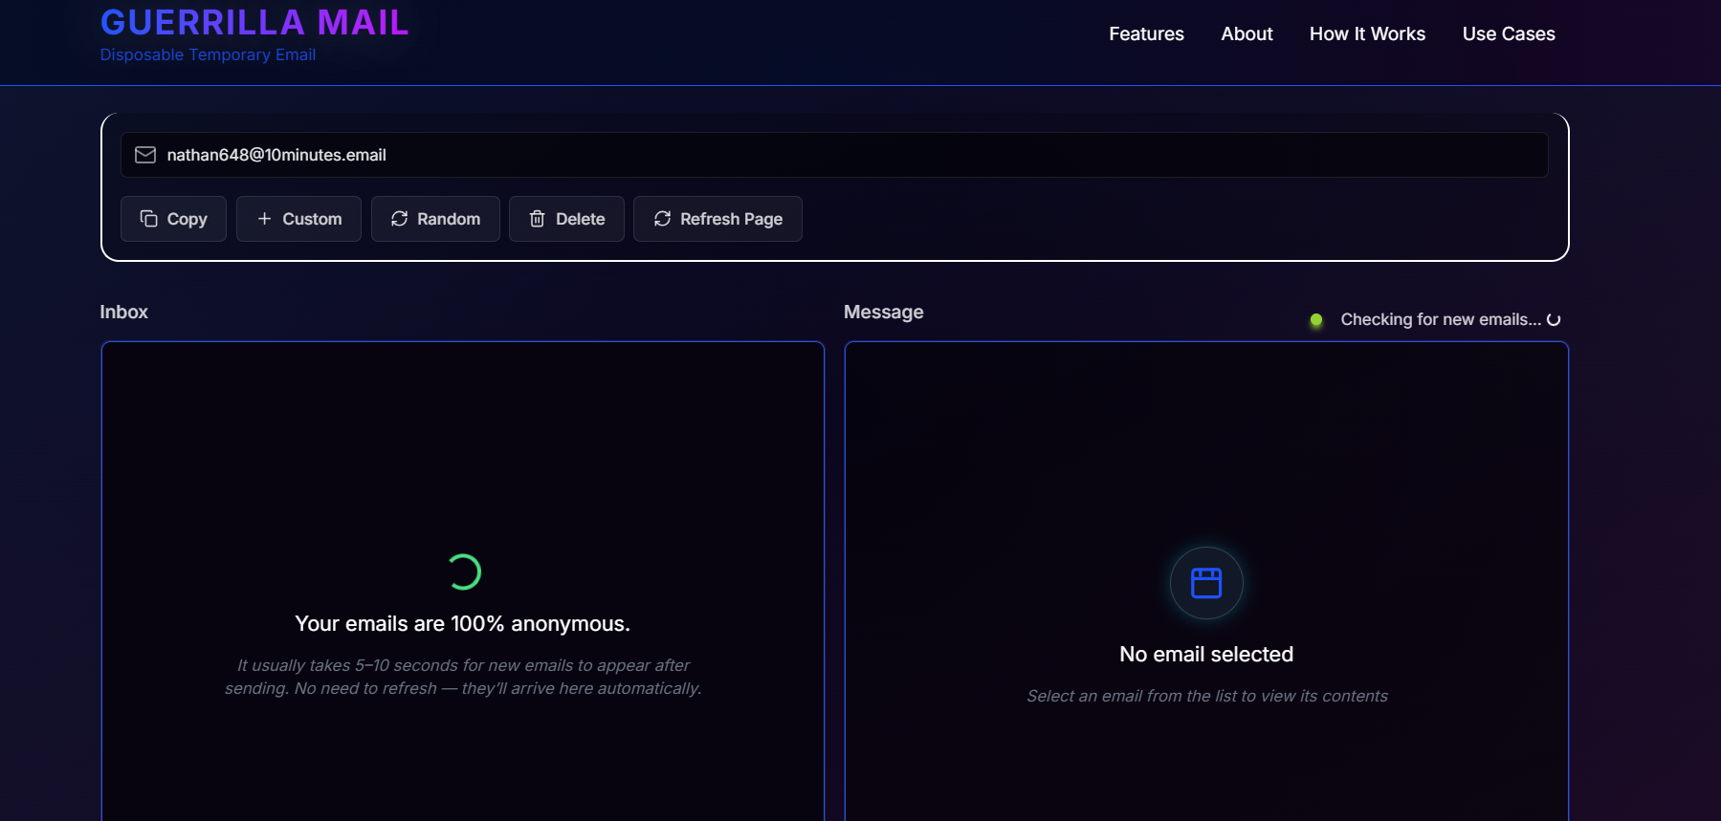Click the green status dot indicator
Screen dimensions: 1721x821
(1316, 320)
